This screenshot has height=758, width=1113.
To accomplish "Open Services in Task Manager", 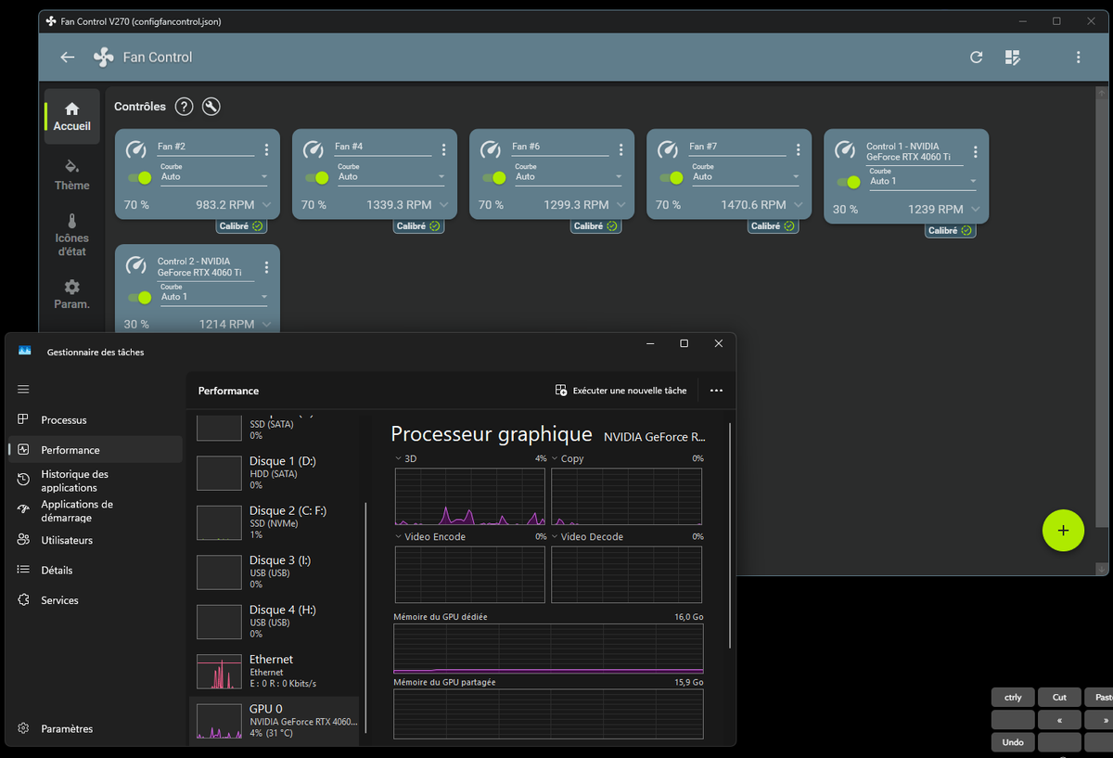I will pos(96,600).
